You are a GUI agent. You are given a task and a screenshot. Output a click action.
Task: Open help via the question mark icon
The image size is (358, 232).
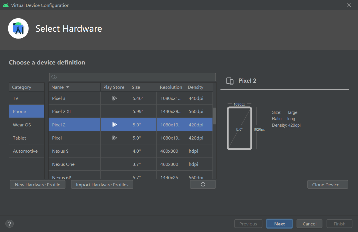click(x=9, y=224)
